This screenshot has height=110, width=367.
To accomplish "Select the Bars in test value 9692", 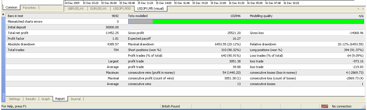I will click(115, 16).
